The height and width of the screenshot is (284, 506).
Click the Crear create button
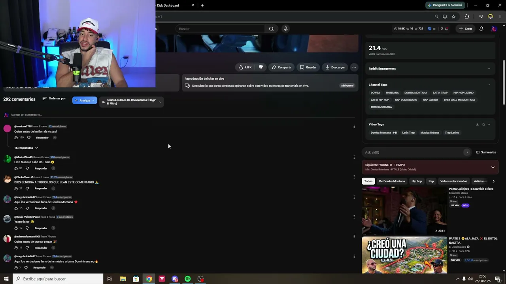[x=465, y=29]
